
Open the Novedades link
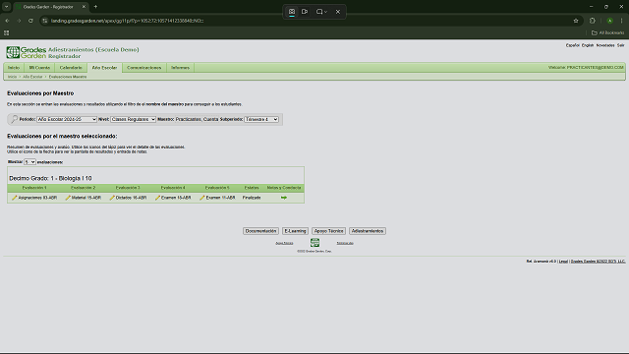click(x=605, y=45)
